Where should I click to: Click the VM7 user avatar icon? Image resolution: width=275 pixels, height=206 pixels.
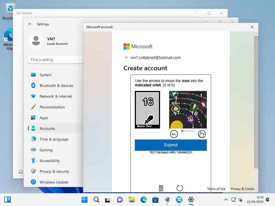(36, 41)
